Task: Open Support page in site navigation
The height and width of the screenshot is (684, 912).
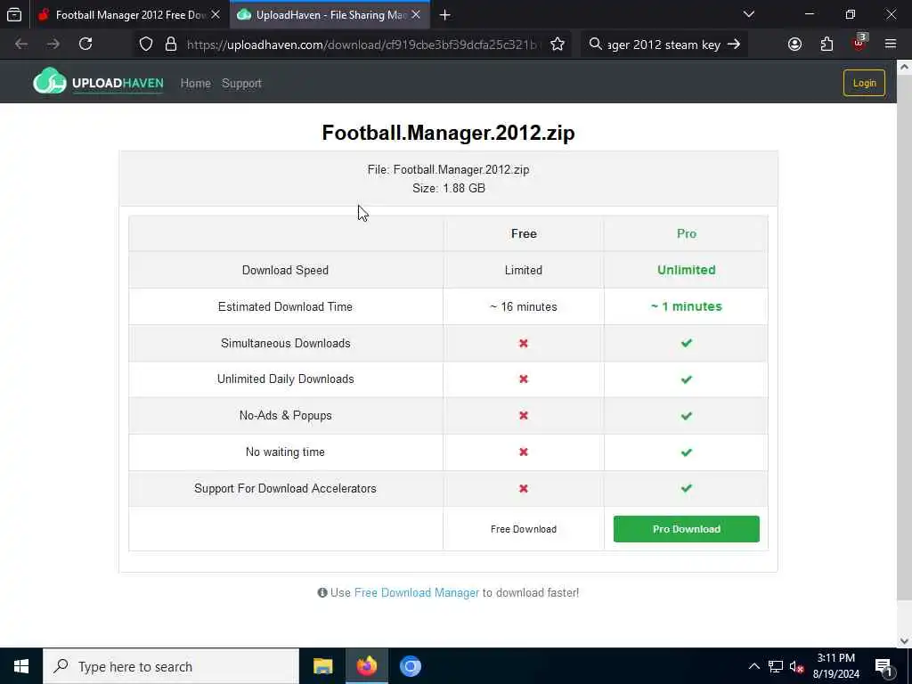Action: [x=241, y=83]
